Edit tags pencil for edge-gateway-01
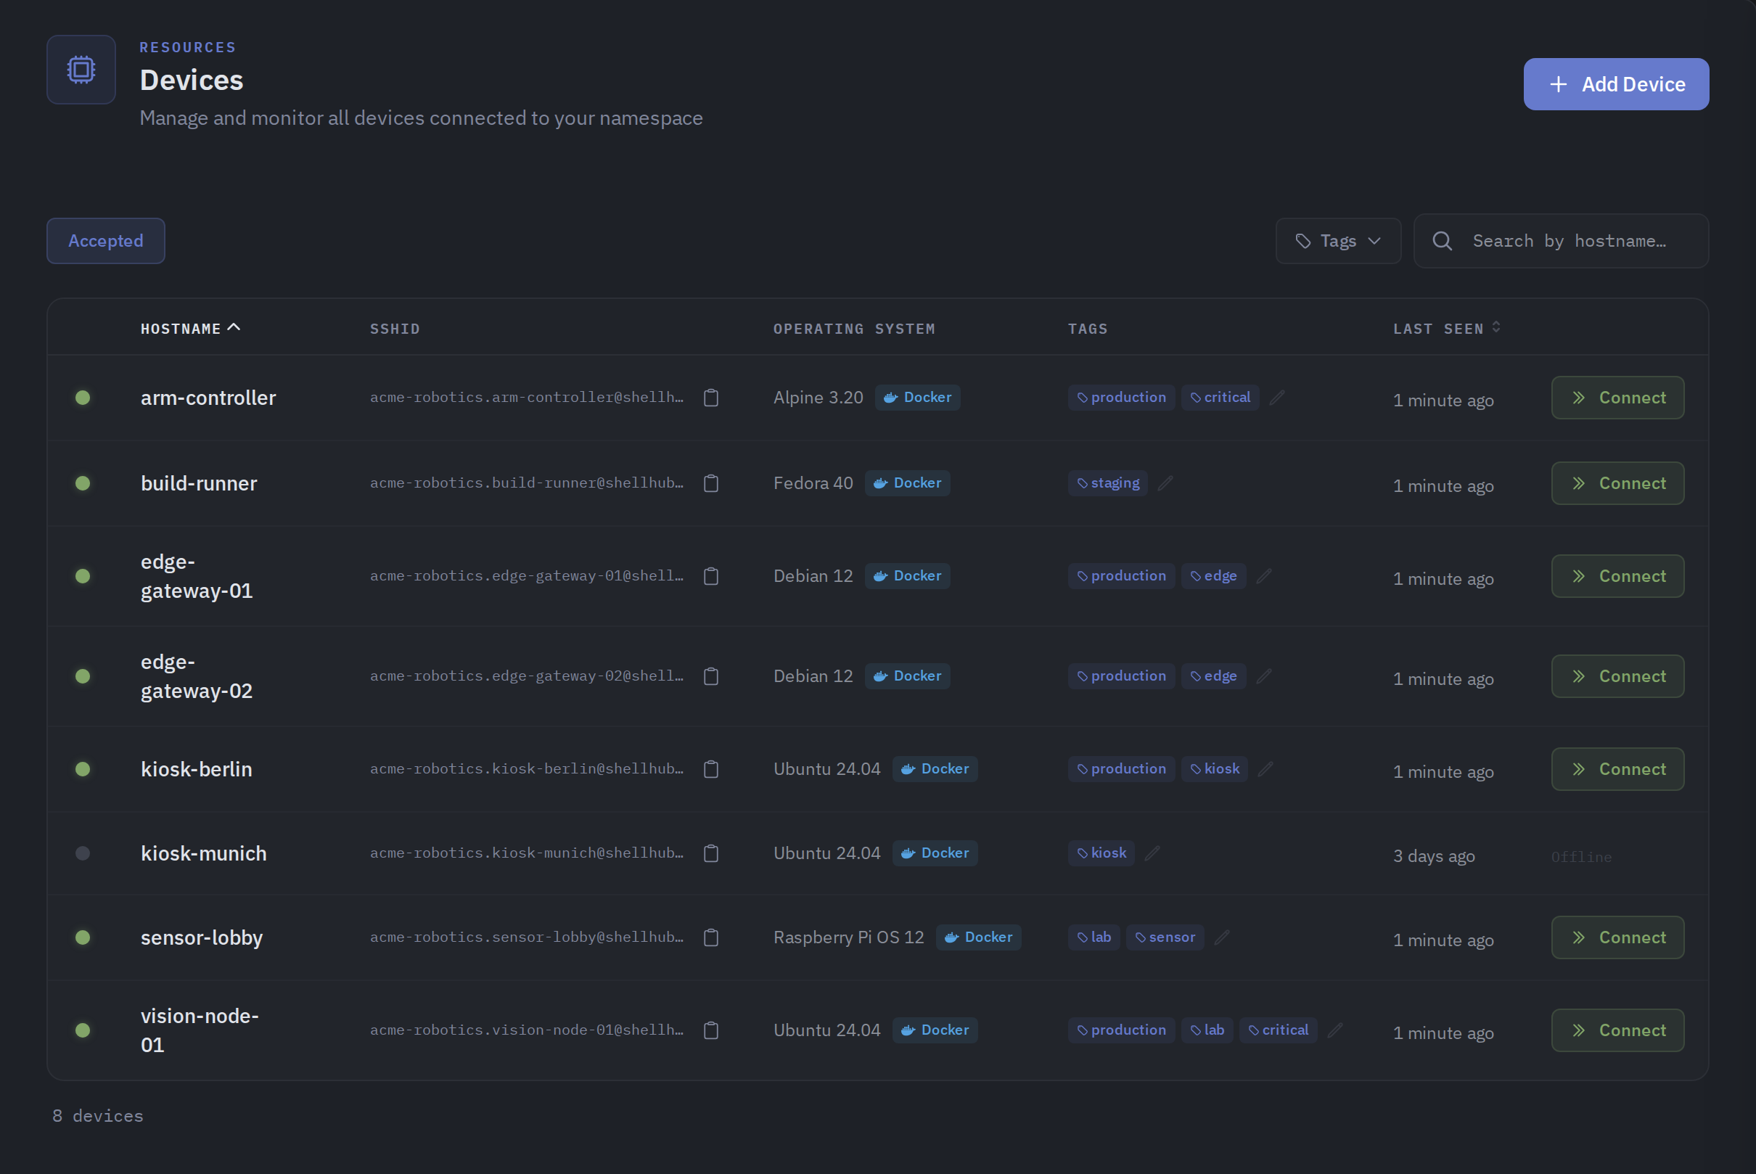 [1264, 576]
